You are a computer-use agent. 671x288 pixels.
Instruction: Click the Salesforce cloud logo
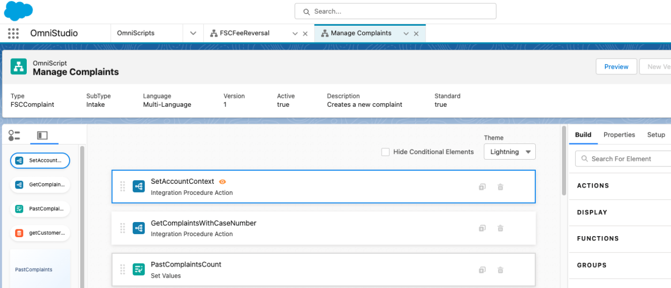pos(18,11)
